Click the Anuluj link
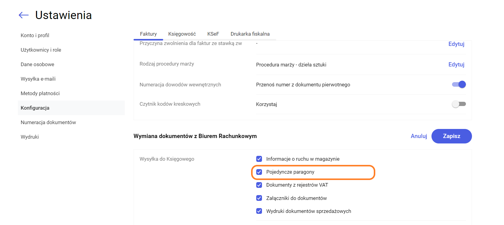 pos(419,136)
